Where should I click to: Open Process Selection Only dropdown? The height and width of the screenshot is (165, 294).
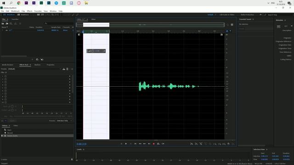pos(64,121)
